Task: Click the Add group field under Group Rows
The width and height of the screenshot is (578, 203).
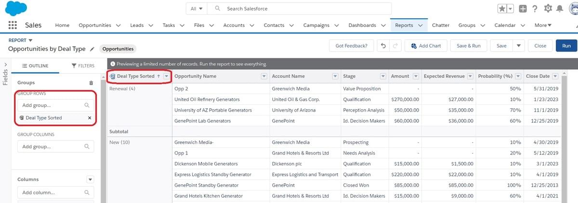Action: [x=55, y=105]
